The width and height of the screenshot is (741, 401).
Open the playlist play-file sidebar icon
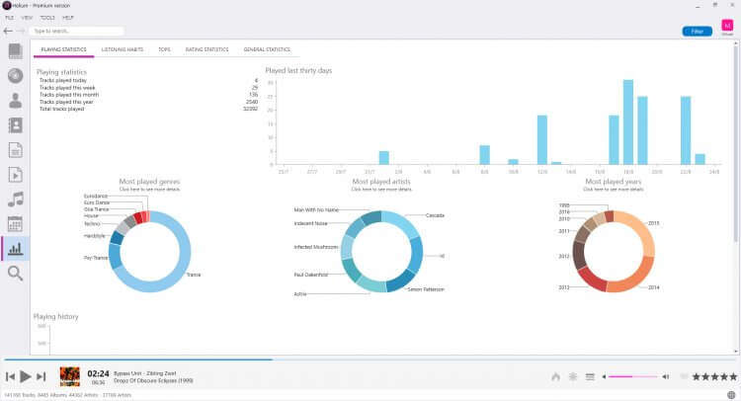pyautogui.click(x=15, y=175)
